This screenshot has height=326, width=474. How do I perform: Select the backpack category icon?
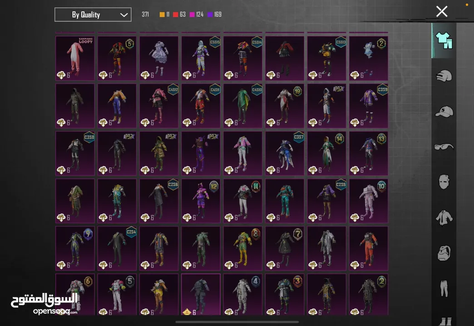(x=444, y=253)
